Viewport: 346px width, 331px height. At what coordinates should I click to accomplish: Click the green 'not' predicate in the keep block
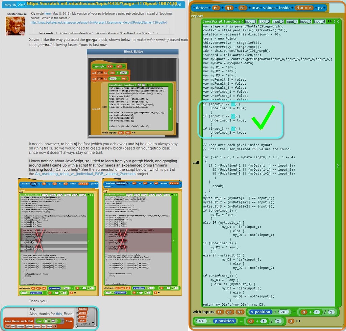pyautogui.click(x=39, y=321)
